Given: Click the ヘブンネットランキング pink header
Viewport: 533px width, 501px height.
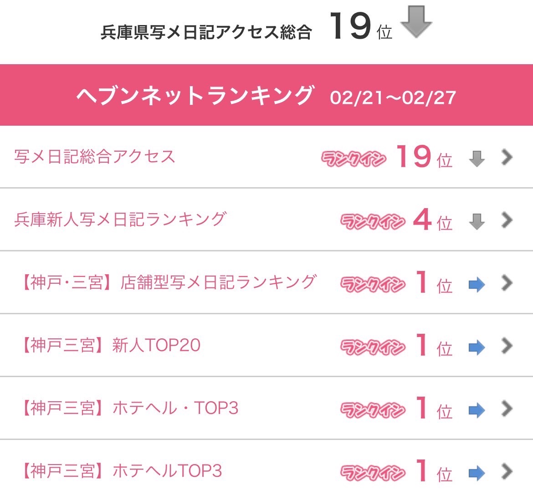Looking at the screenshot, I should (x=266, y=95).
